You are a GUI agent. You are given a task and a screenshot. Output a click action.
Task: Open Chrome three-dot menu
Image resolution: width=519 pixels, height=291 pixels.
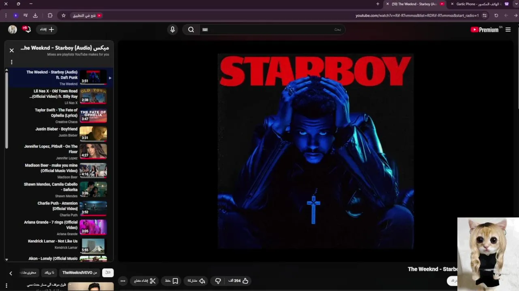click(x=6, y=15)
